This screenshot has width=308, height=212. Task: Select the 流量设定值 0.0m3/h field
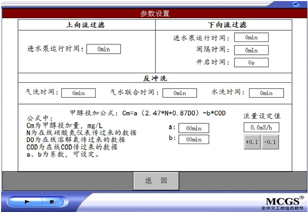261,128
